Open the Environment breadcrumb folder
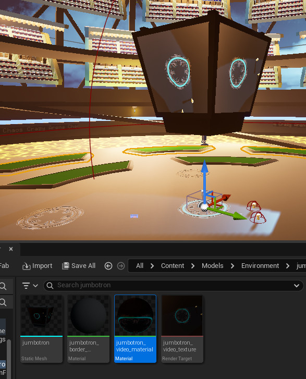306x379 pixels. (260, 266)
